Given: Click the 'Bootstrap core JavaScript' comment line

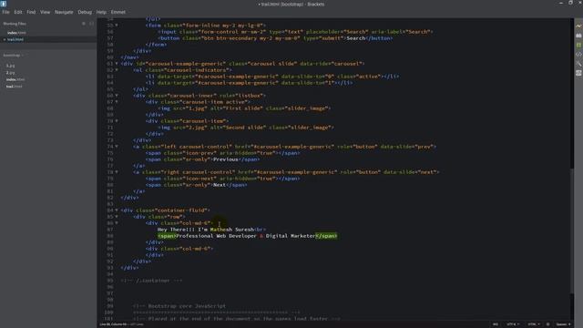Looking at the screenshot, I should (x=179, y=306).
